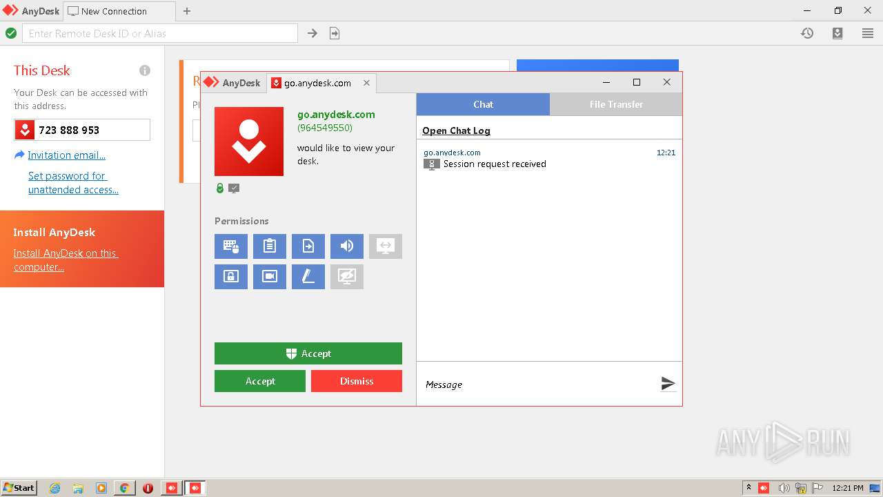Toggle the grayed monitor arrows permission
Image resolution: width=883 pixels, height=497 pixels.
tap(386, 246)
